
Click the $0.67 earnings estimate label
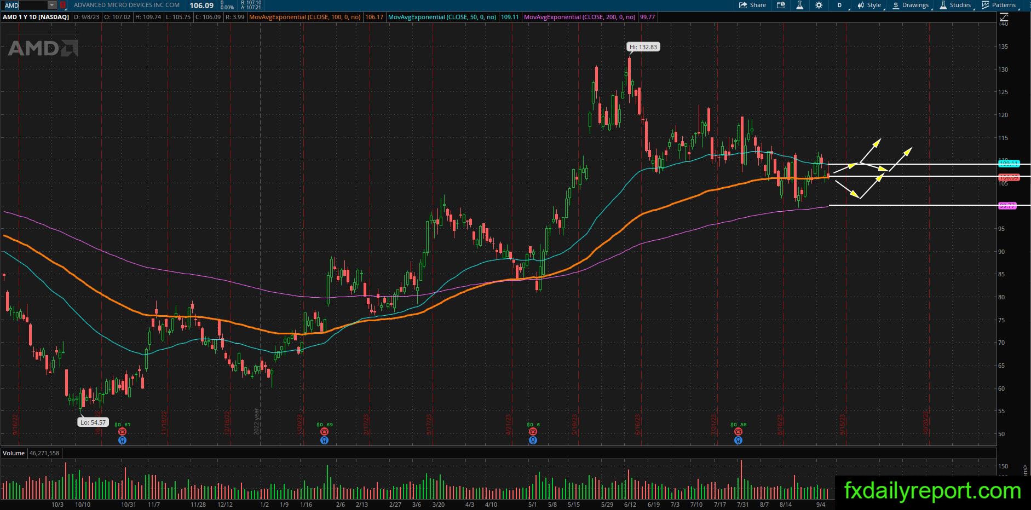click(123, 425)
